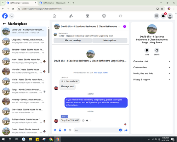Bookmark this page with the star icon

pyautogui.click(x=162, y=9)
